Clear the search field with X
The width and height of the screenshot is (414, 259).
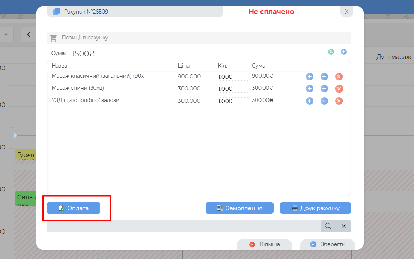tap(343, 226)
